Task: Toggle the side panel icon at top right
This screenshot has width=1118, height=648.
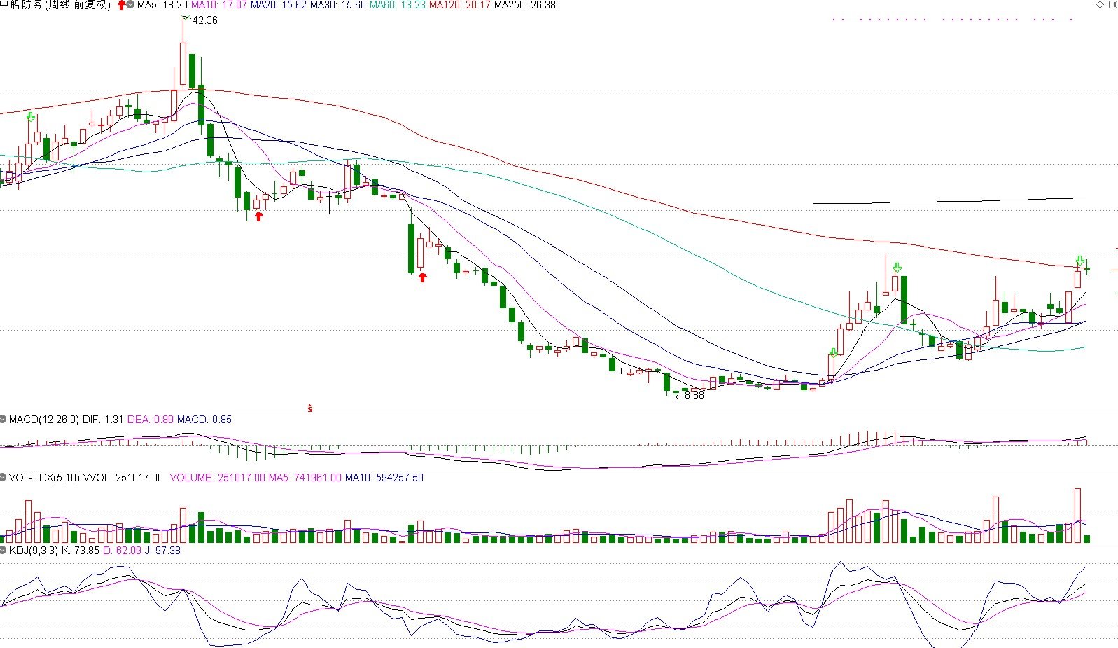Action: click(x=1112, y=4)
